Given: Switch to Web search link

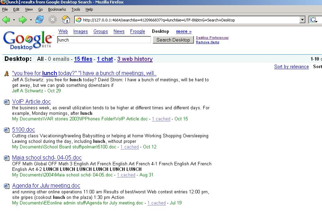Looking at the screenshot, I should 63,31.
